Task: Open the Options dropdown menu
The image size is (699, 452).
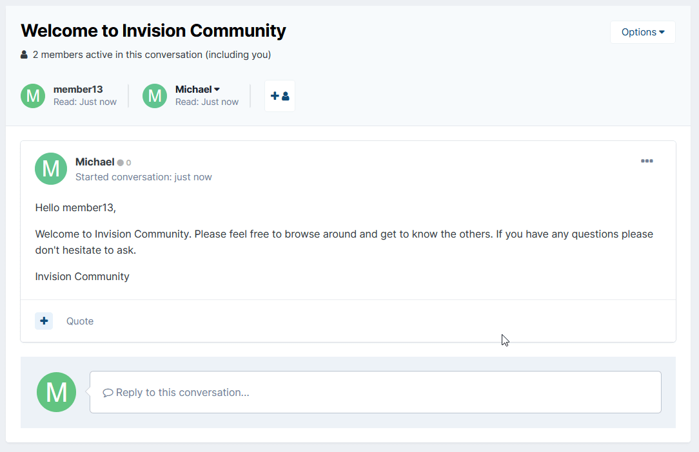Action: [642, 32]
